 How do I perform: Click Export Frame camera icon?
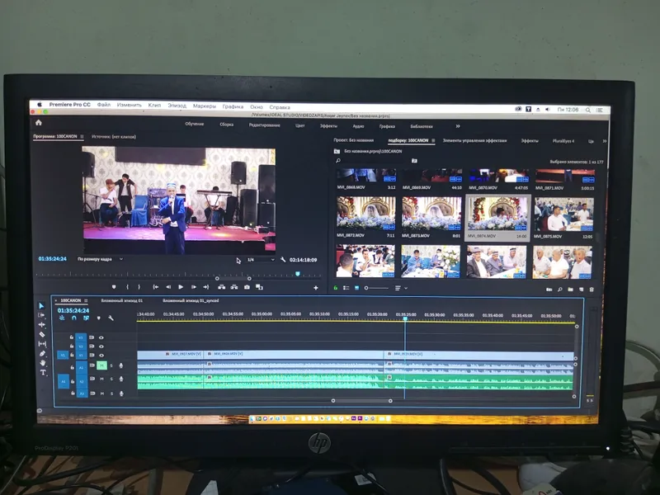247,287
